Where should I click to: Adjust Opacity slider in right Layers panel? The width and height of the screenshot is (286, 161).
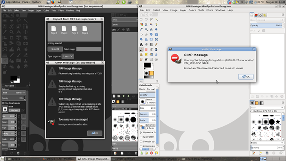tap(267, 25)
